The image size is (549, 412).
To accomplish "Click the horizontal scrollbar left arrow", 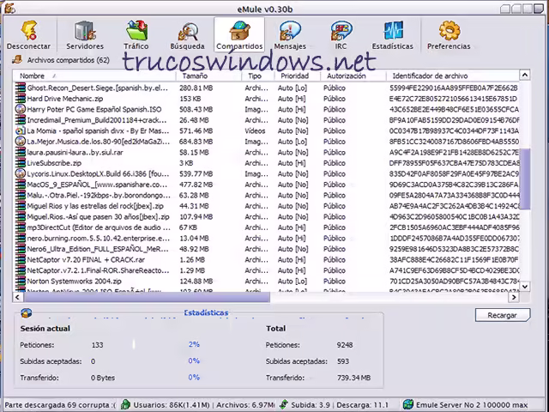I will point(18,297).
